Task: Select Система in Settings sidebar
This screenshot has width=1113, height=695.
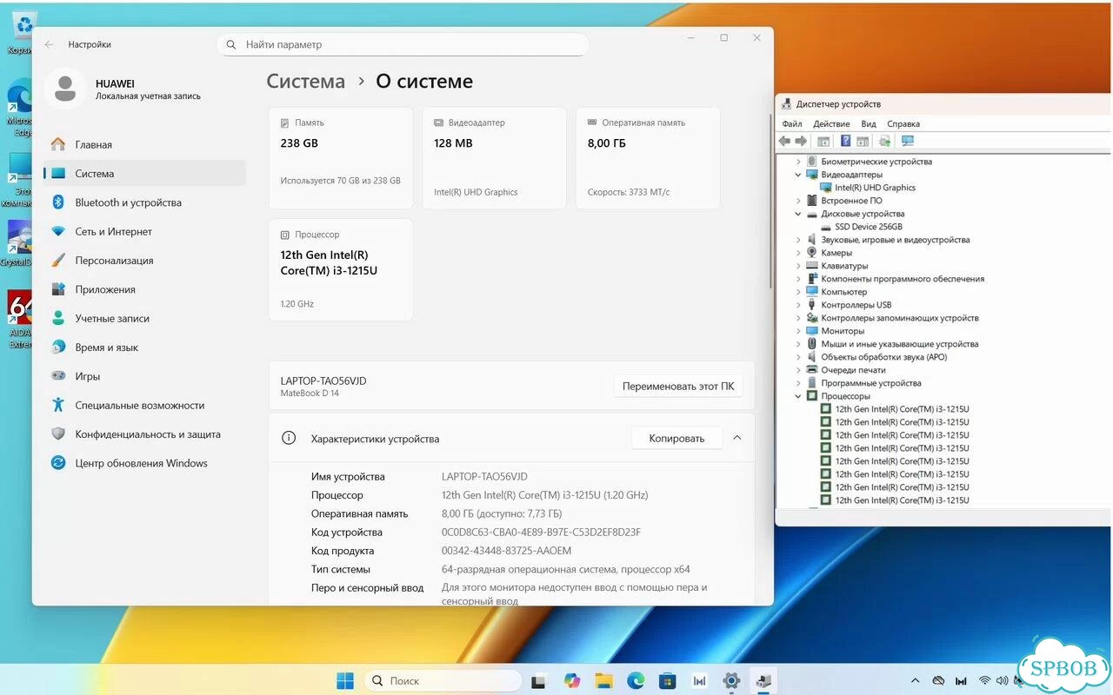Action: coord(144,174)
